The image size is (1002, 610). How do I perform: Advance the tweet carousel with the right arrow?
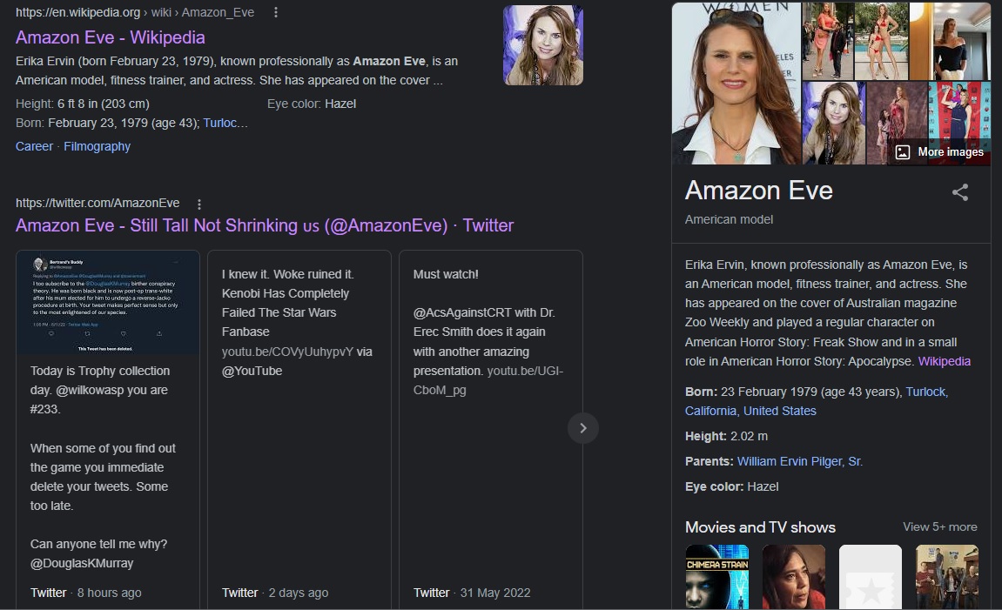tap(582, 428)
